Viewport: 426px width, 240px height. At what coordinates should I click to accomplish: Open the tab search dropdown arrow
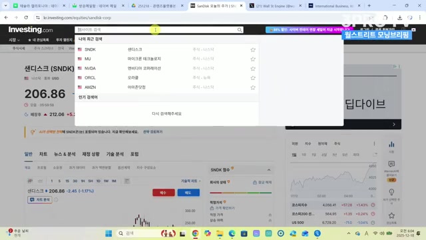click(5, 5)
